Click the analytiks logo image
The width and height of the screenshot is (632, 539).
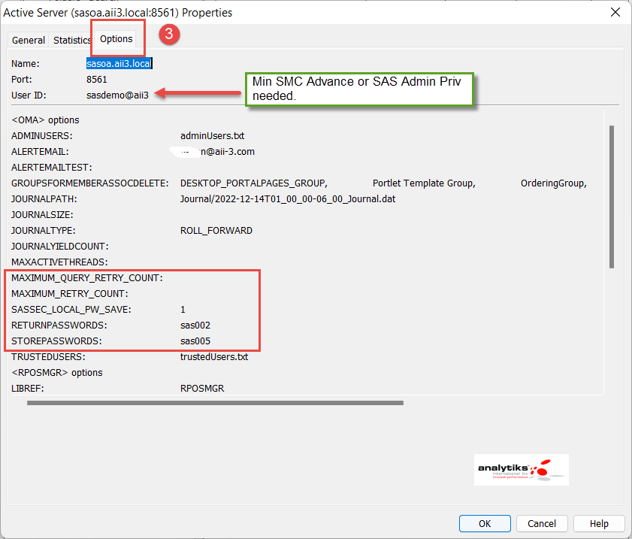[x=521, y=469]
